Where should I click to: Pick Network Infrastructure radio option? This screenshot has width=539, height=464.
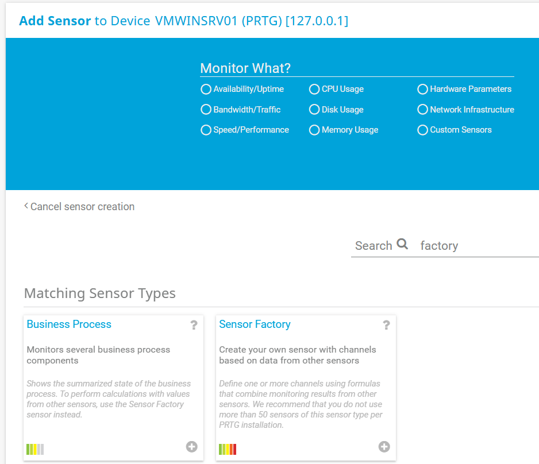pos(422,110)
